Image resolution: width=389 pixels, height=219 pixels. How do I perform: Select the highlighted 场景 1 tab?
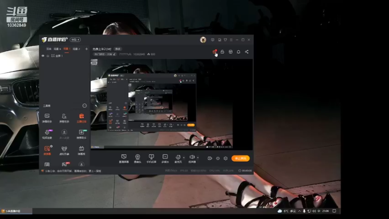[x=67, y=49]
